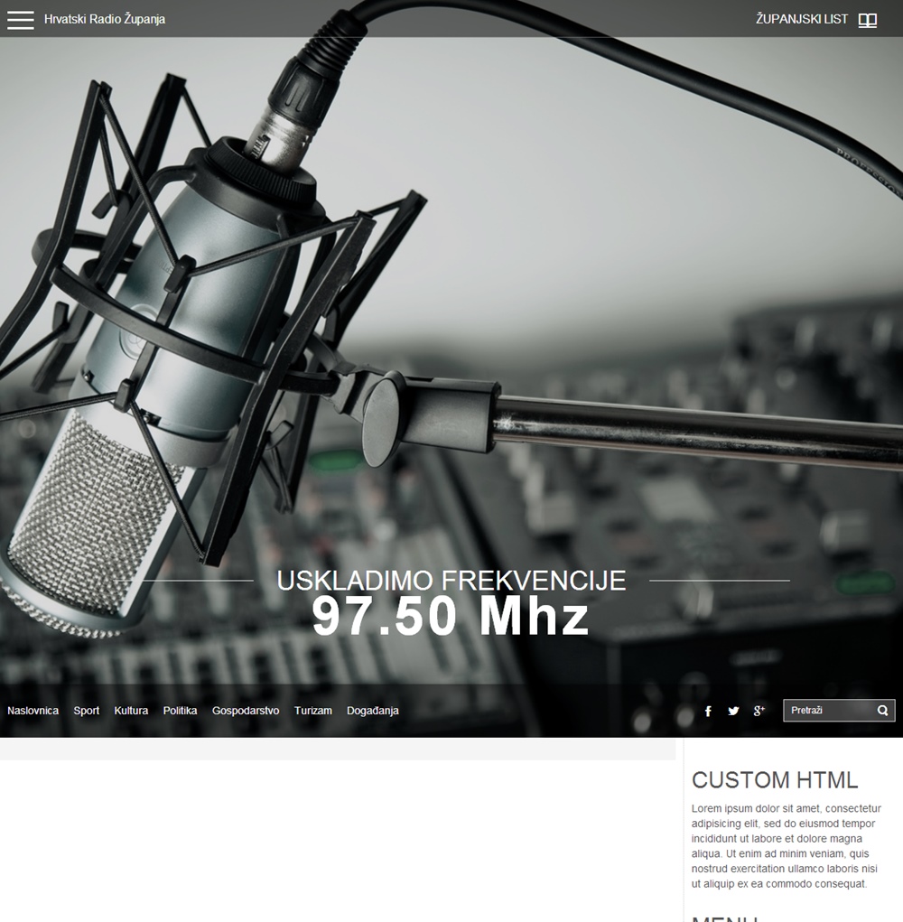Click the USKLADIMO FREKVENCIJE headline

point(451,581)
